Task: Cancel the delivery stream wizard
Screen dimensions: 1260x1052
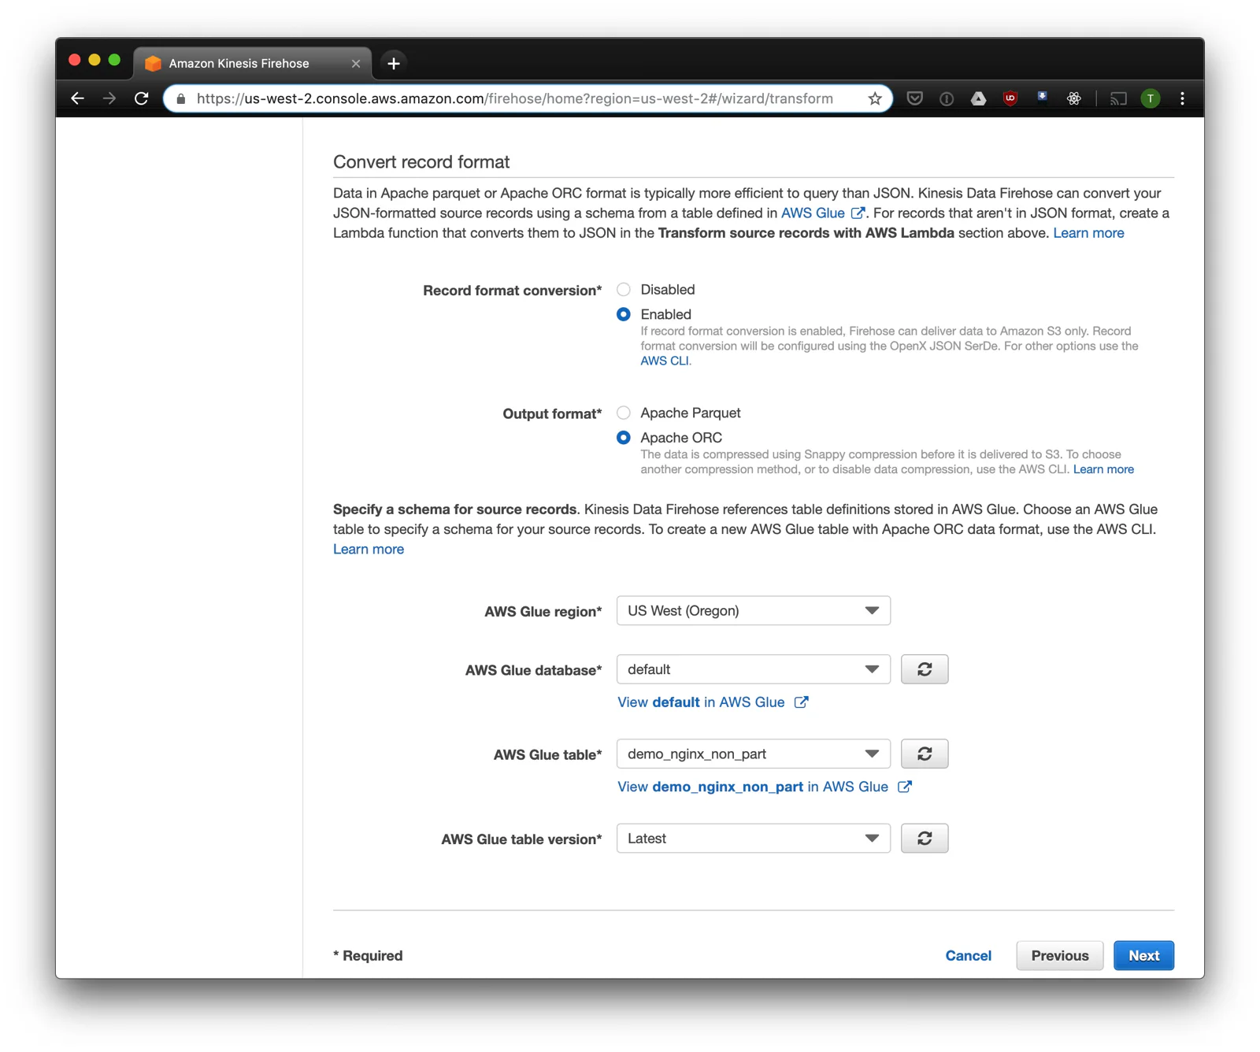Action: tap(968, 955)
